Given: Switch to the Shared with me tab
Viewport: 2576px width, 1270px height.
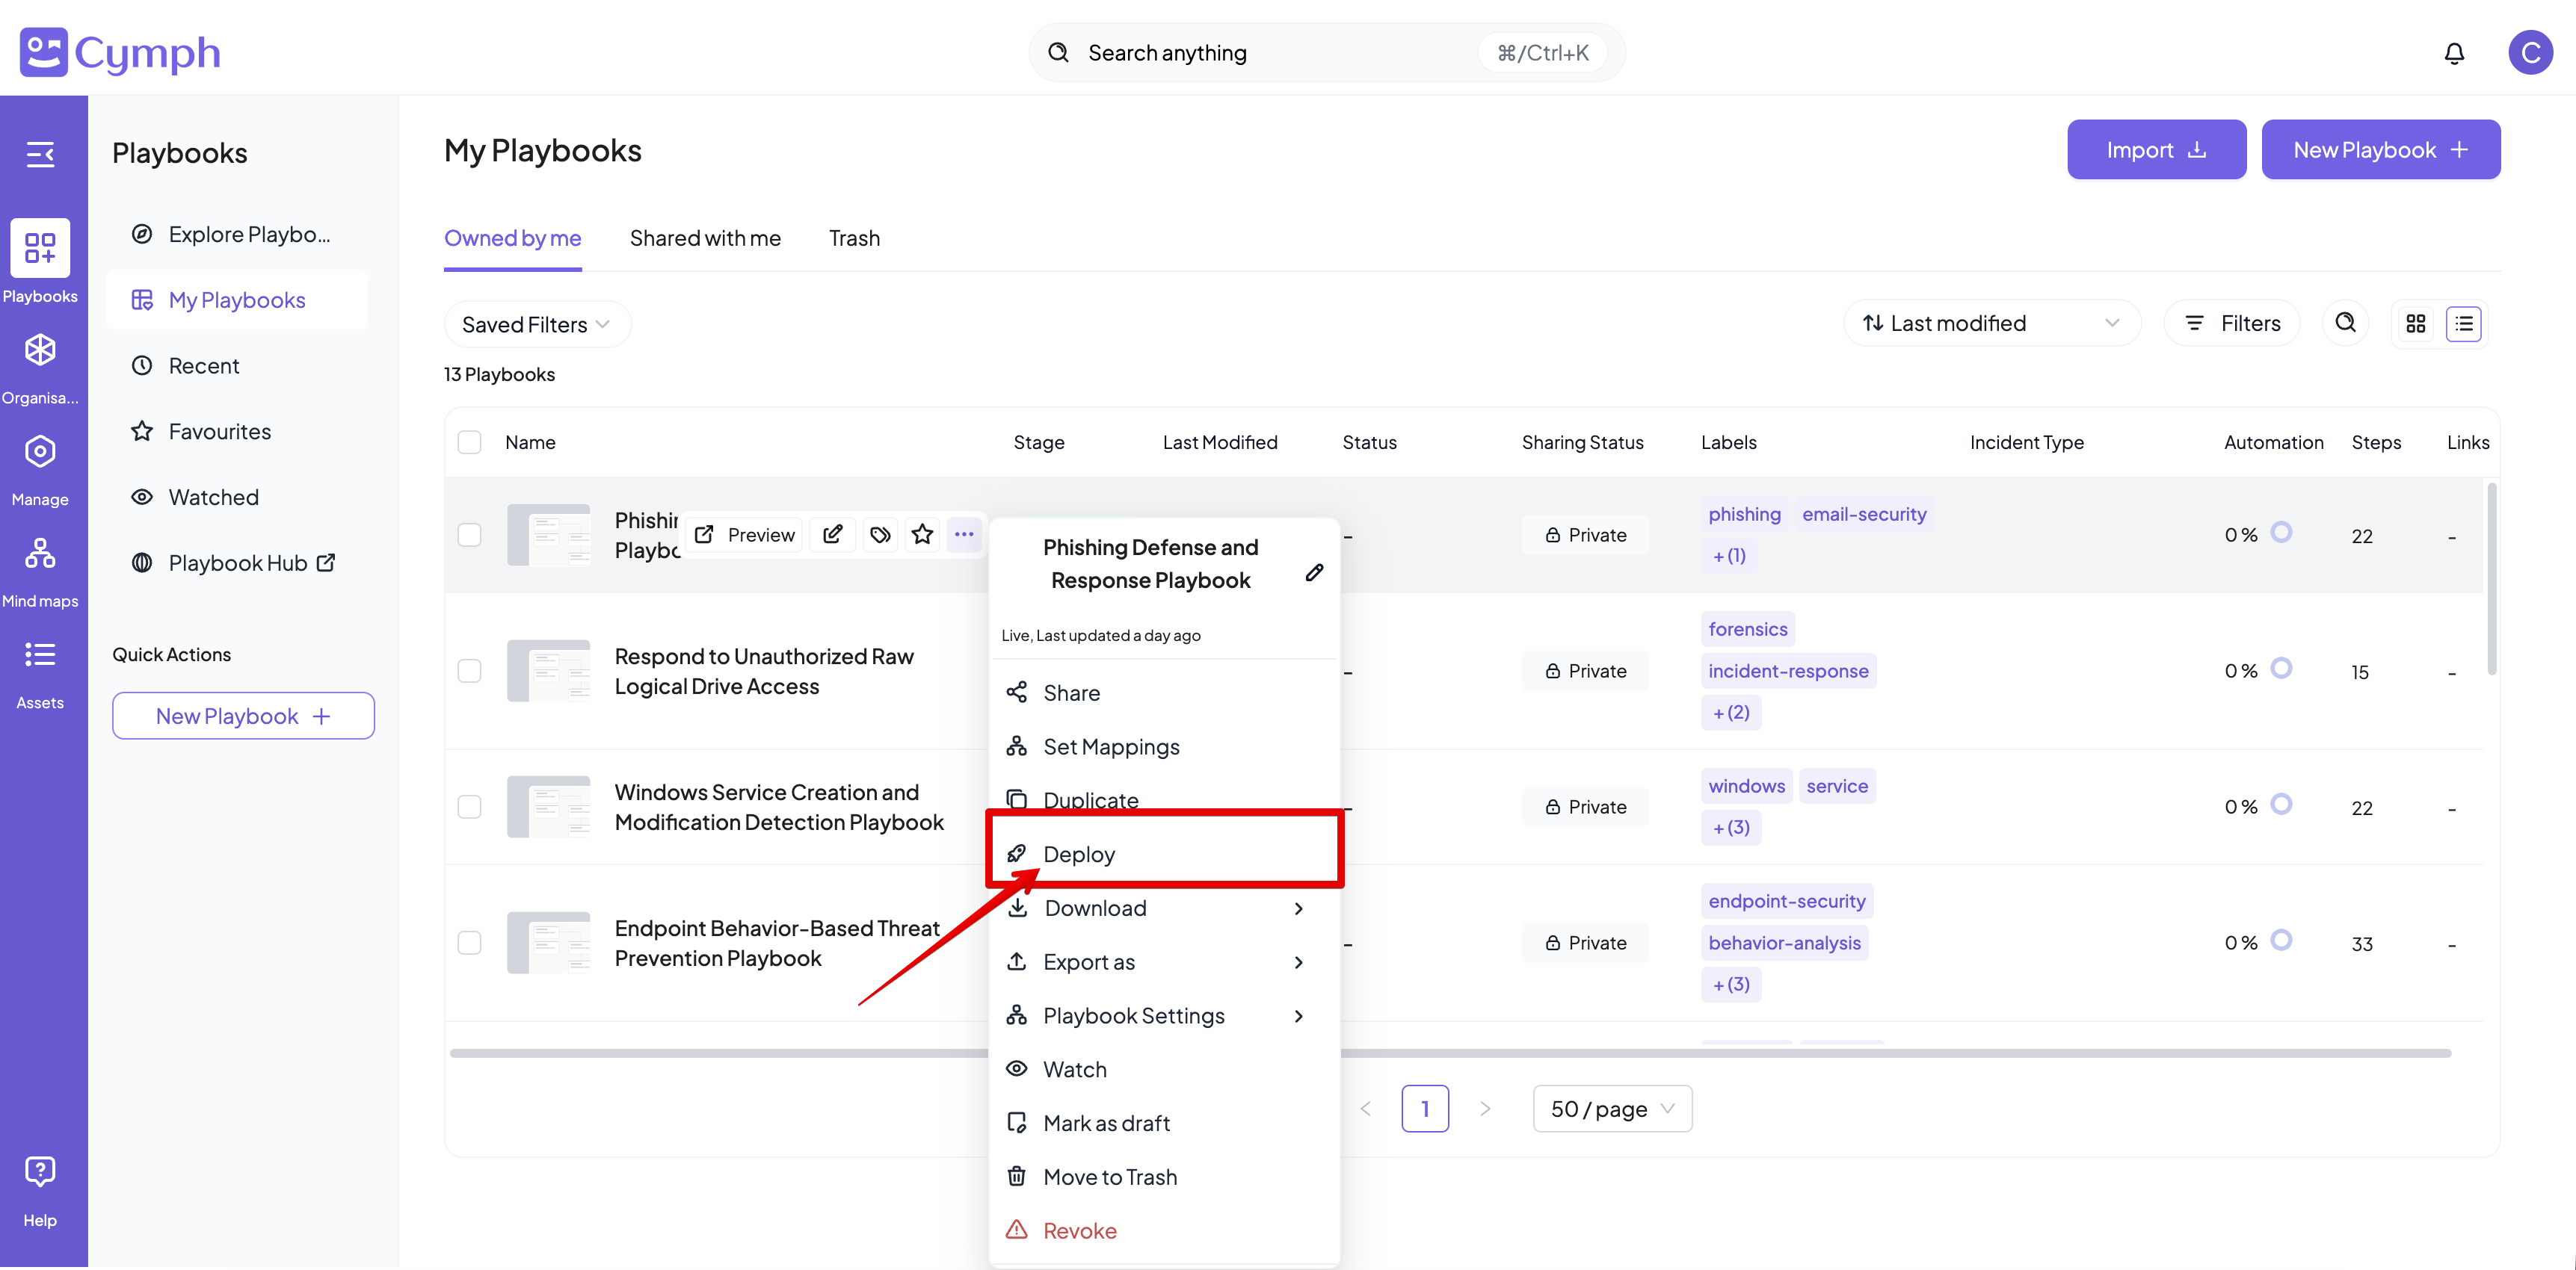Looking at the screenshot, I should 705,238.
